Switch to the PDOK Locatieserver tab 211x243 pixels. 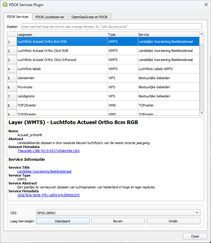50,17
